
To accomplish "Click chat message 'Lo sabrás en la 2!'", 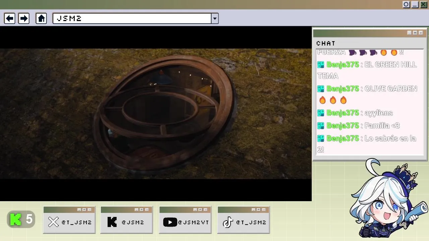I will click(x=367, y=144).
